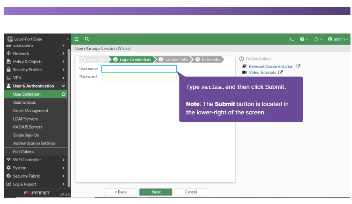Image resolution: width=352 pixels, height=204 pixels.
Task: Expand the VPN menu chevron
Action: (63, 78)
